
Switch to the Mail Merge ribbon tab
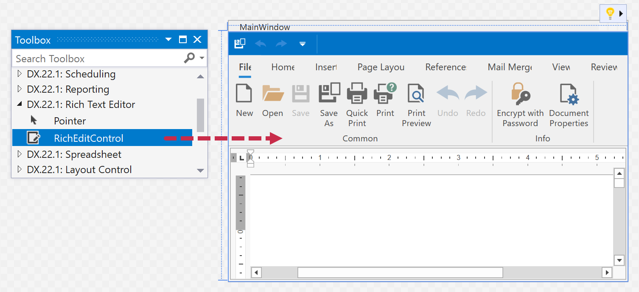coord(510,67)
